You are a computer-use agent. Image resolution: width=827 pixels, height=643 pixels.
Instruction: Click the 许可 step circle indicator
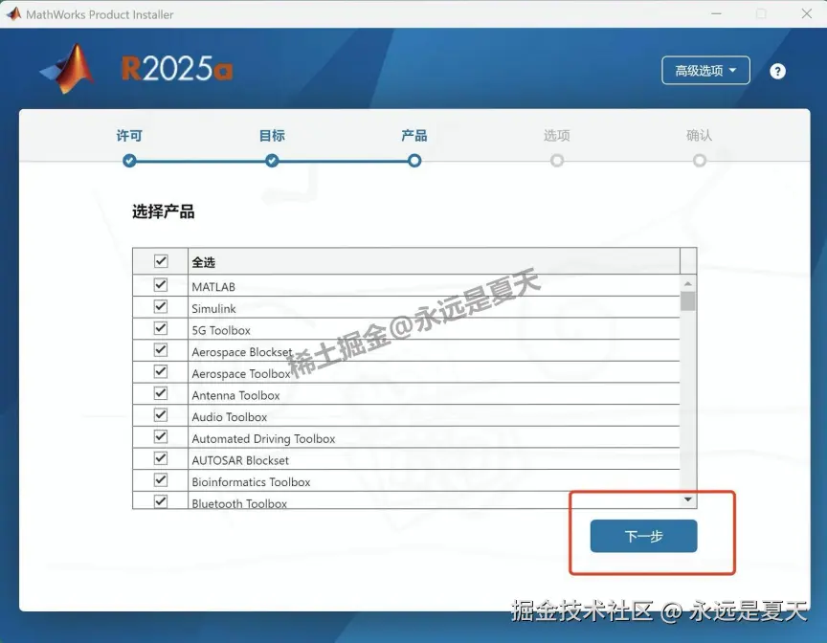coord(128,161)
